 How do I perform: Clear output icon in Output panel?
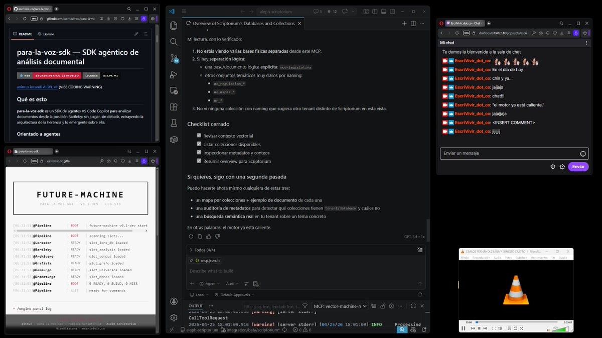pos(373,306)
